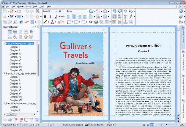Open the font color dropdown arrow
The width and height of the screenshot is (186, 127).
(x=56, y=22)
